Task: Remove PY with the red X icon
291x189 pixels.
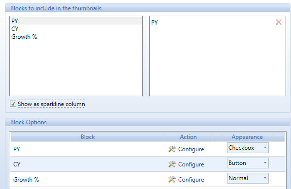Action: click(x=279, y=22)
